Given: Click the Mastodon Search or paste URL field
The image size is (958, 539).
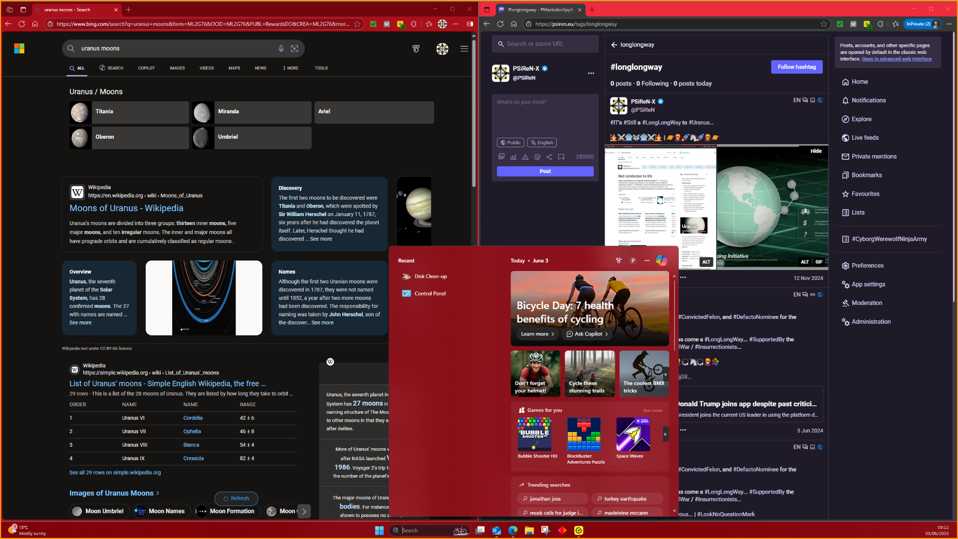Looking at the screenshot, I should (x=545, y=44).
